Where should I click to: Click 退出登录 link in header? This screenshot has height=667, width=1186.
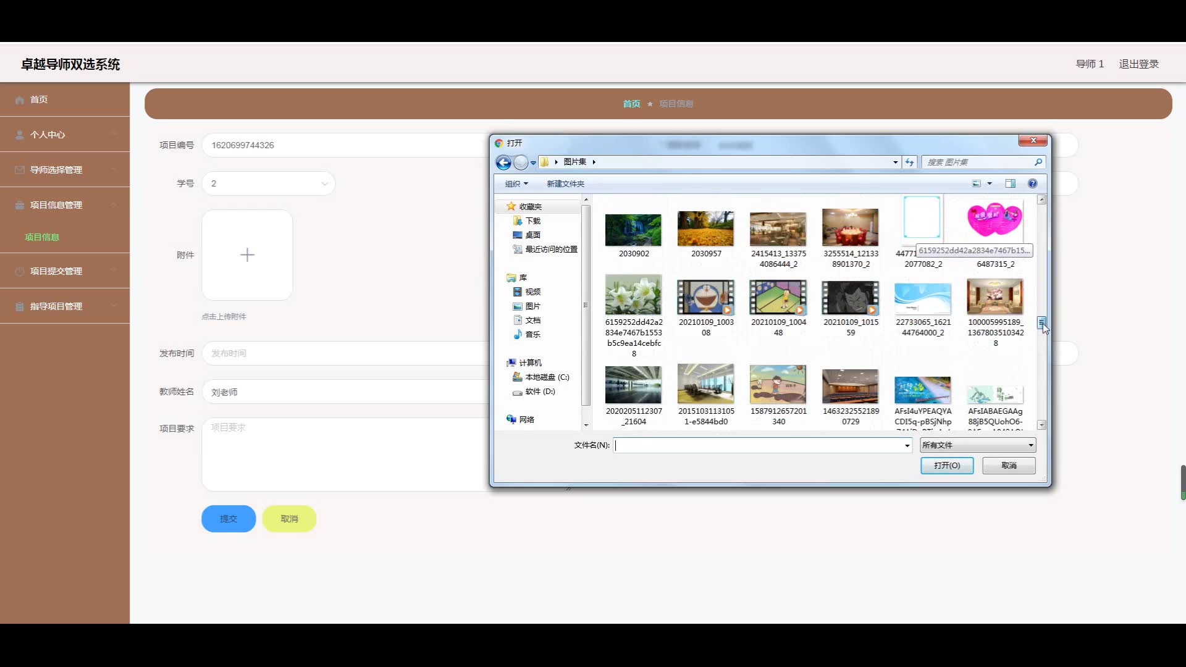(1138, 64)
